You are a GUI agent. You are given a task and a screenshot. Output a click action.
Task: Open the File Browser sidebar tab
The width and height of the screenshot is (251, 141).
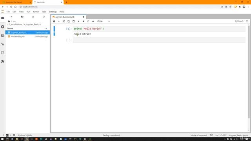3,18
